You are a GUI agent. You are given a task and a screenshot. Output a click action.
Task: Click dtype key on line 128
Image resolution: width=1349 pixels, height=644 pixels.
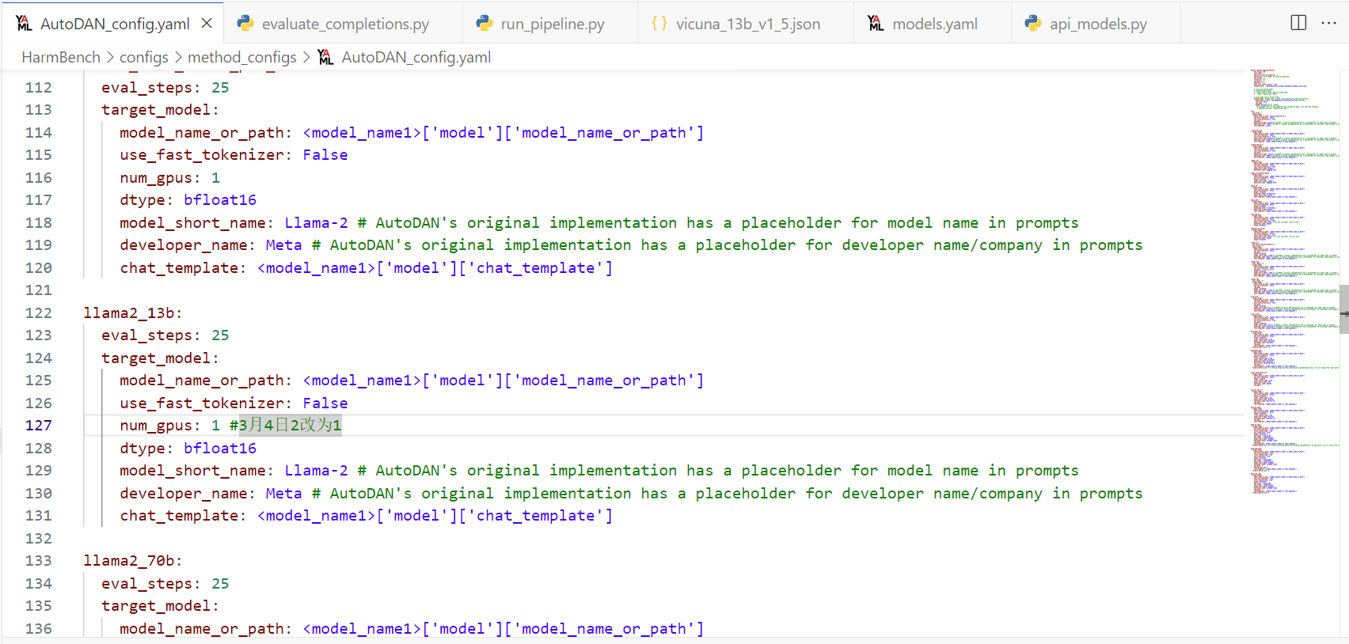142,449
